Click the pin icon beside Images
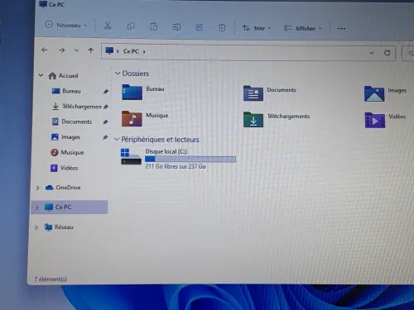The image size is (414, 310). [105, 137]
